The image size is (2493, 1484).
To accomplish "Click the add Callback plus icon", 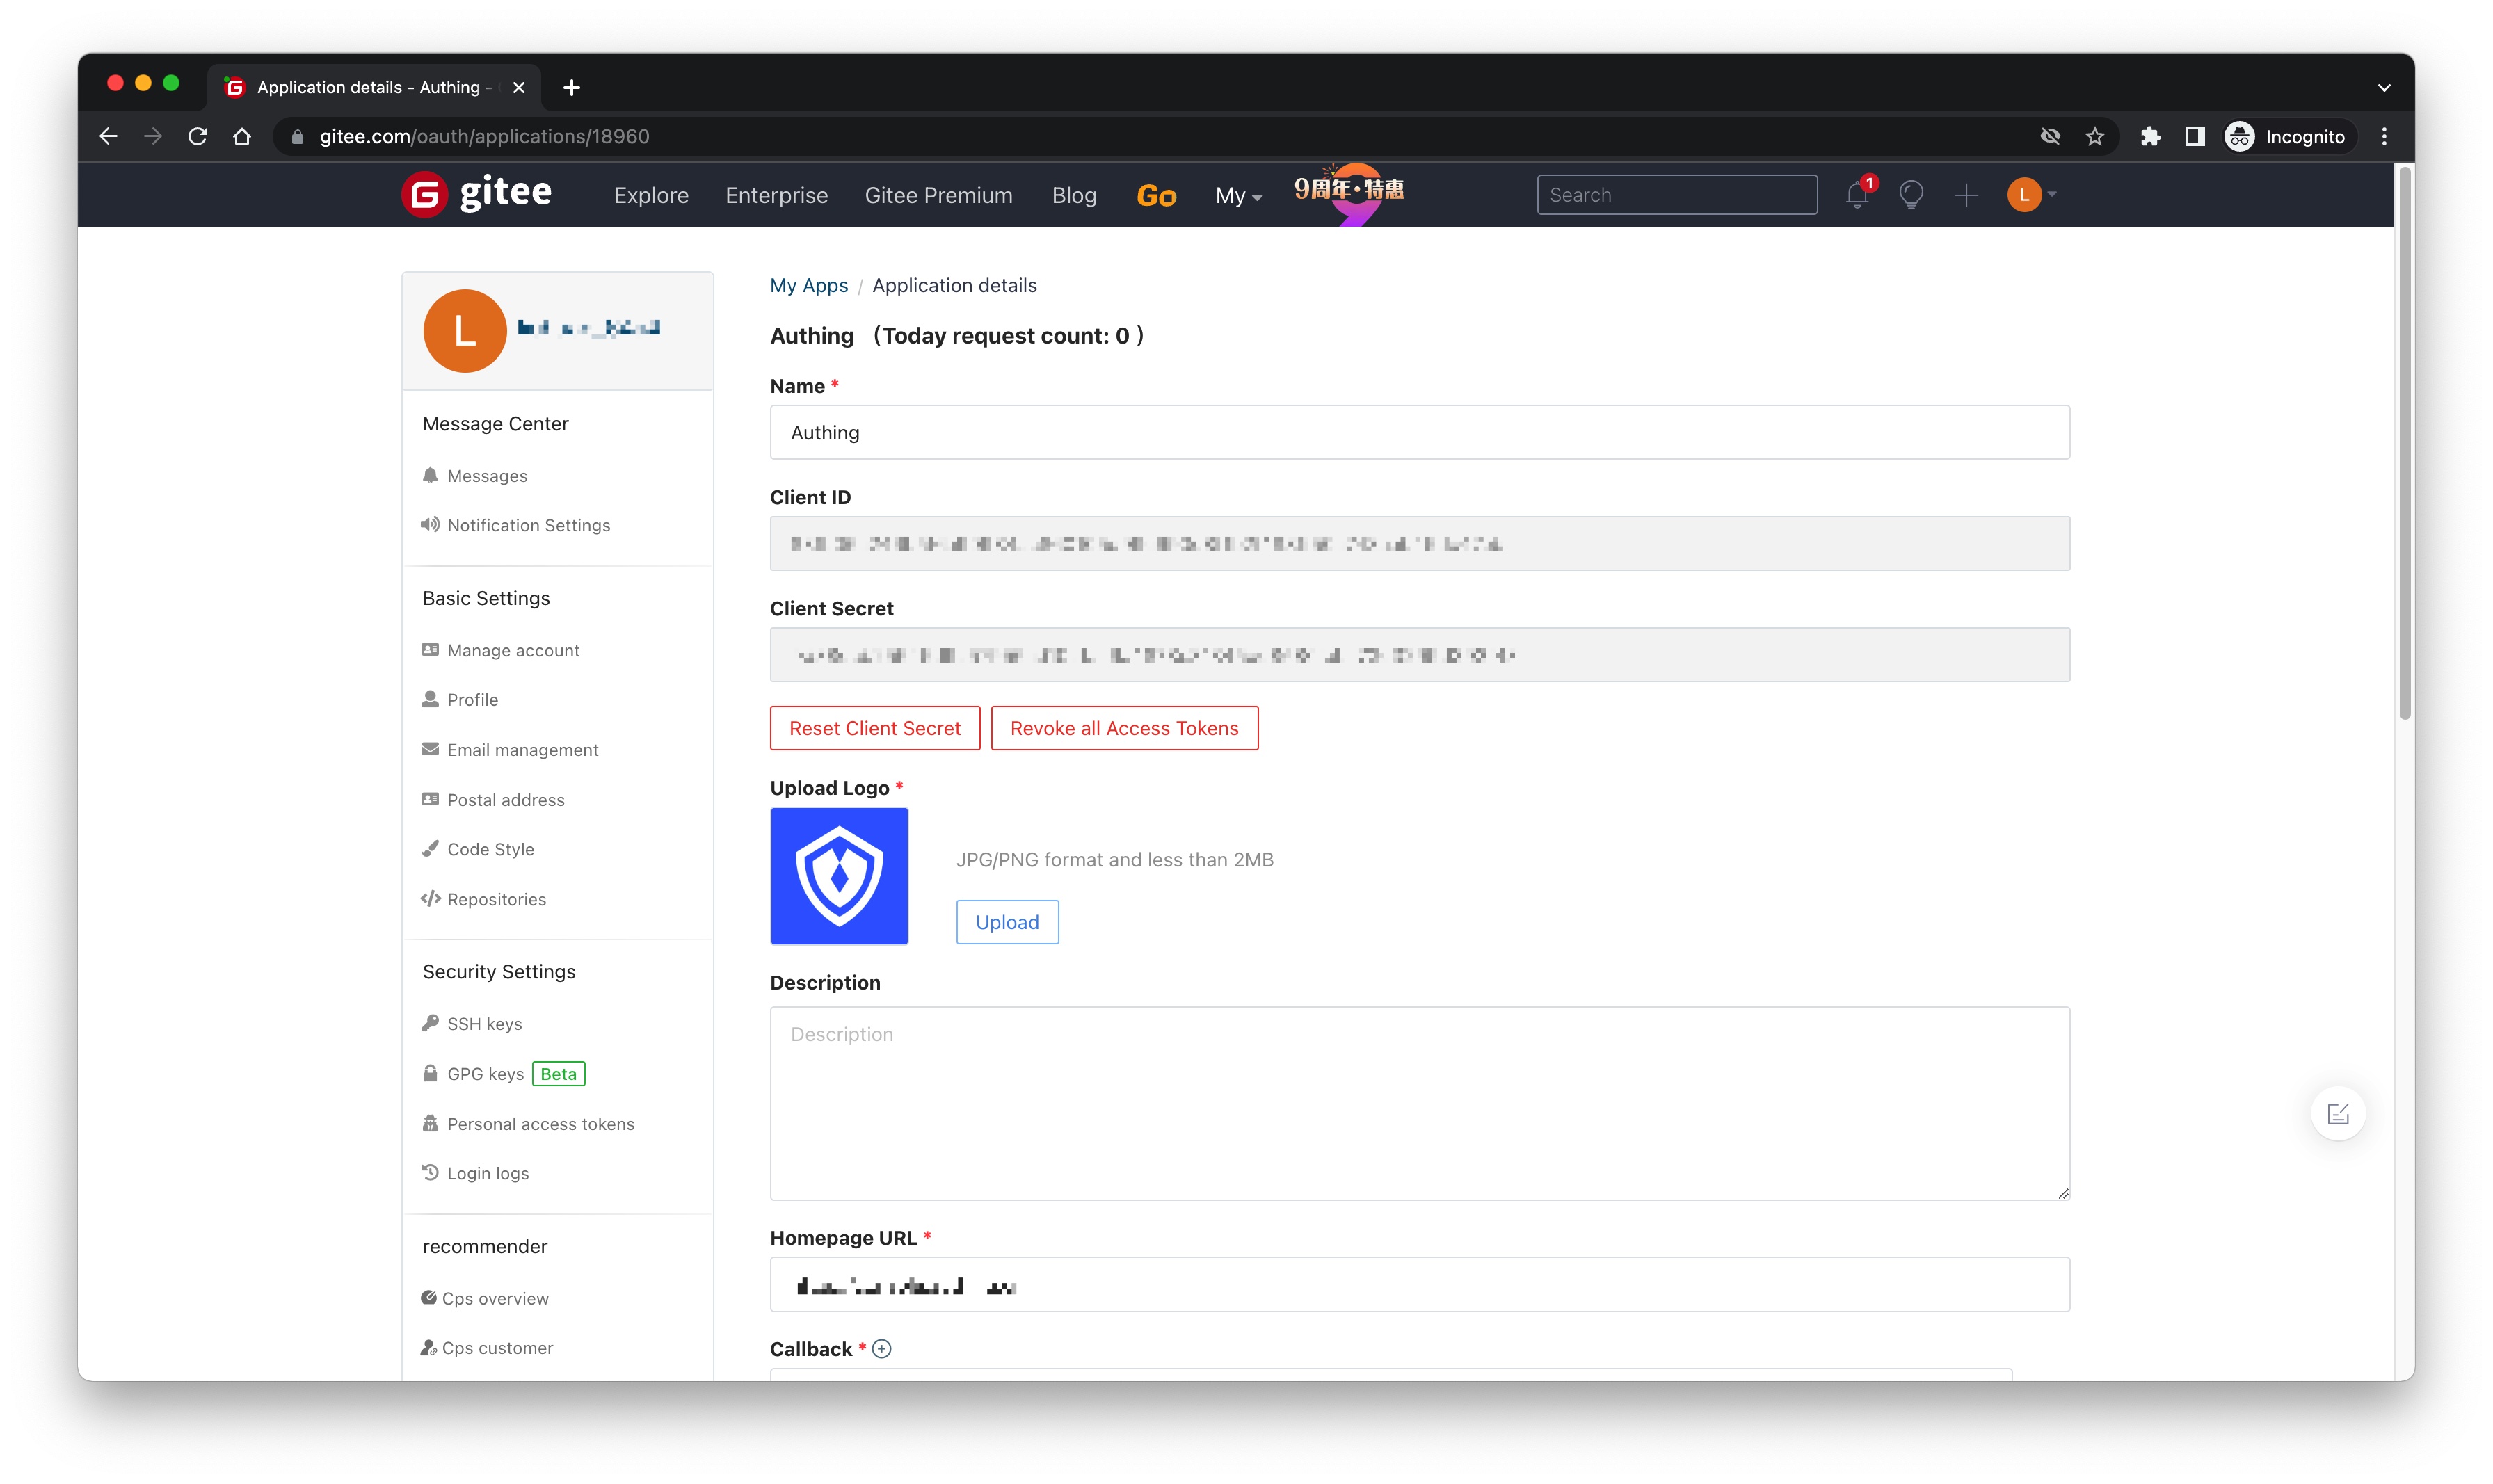I will pos(881,1349).
